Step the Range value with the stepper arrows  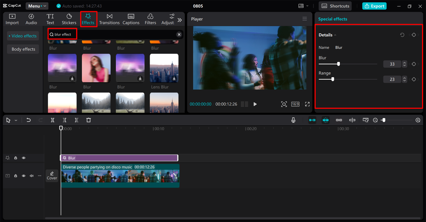point(404,79)
